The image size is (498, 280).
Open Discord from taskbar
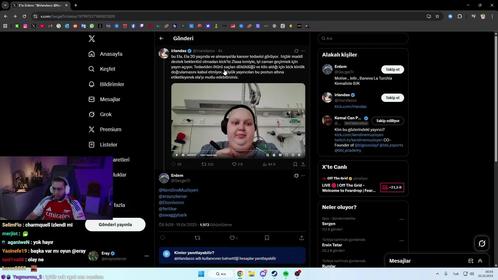(263, 274)
